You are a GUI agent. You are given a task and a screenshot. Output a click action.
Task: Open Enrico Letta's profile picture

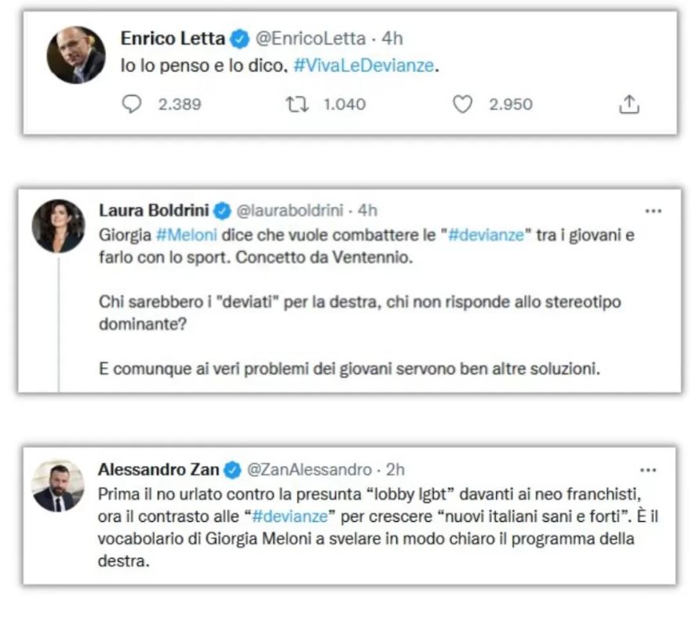click(75, 55)
